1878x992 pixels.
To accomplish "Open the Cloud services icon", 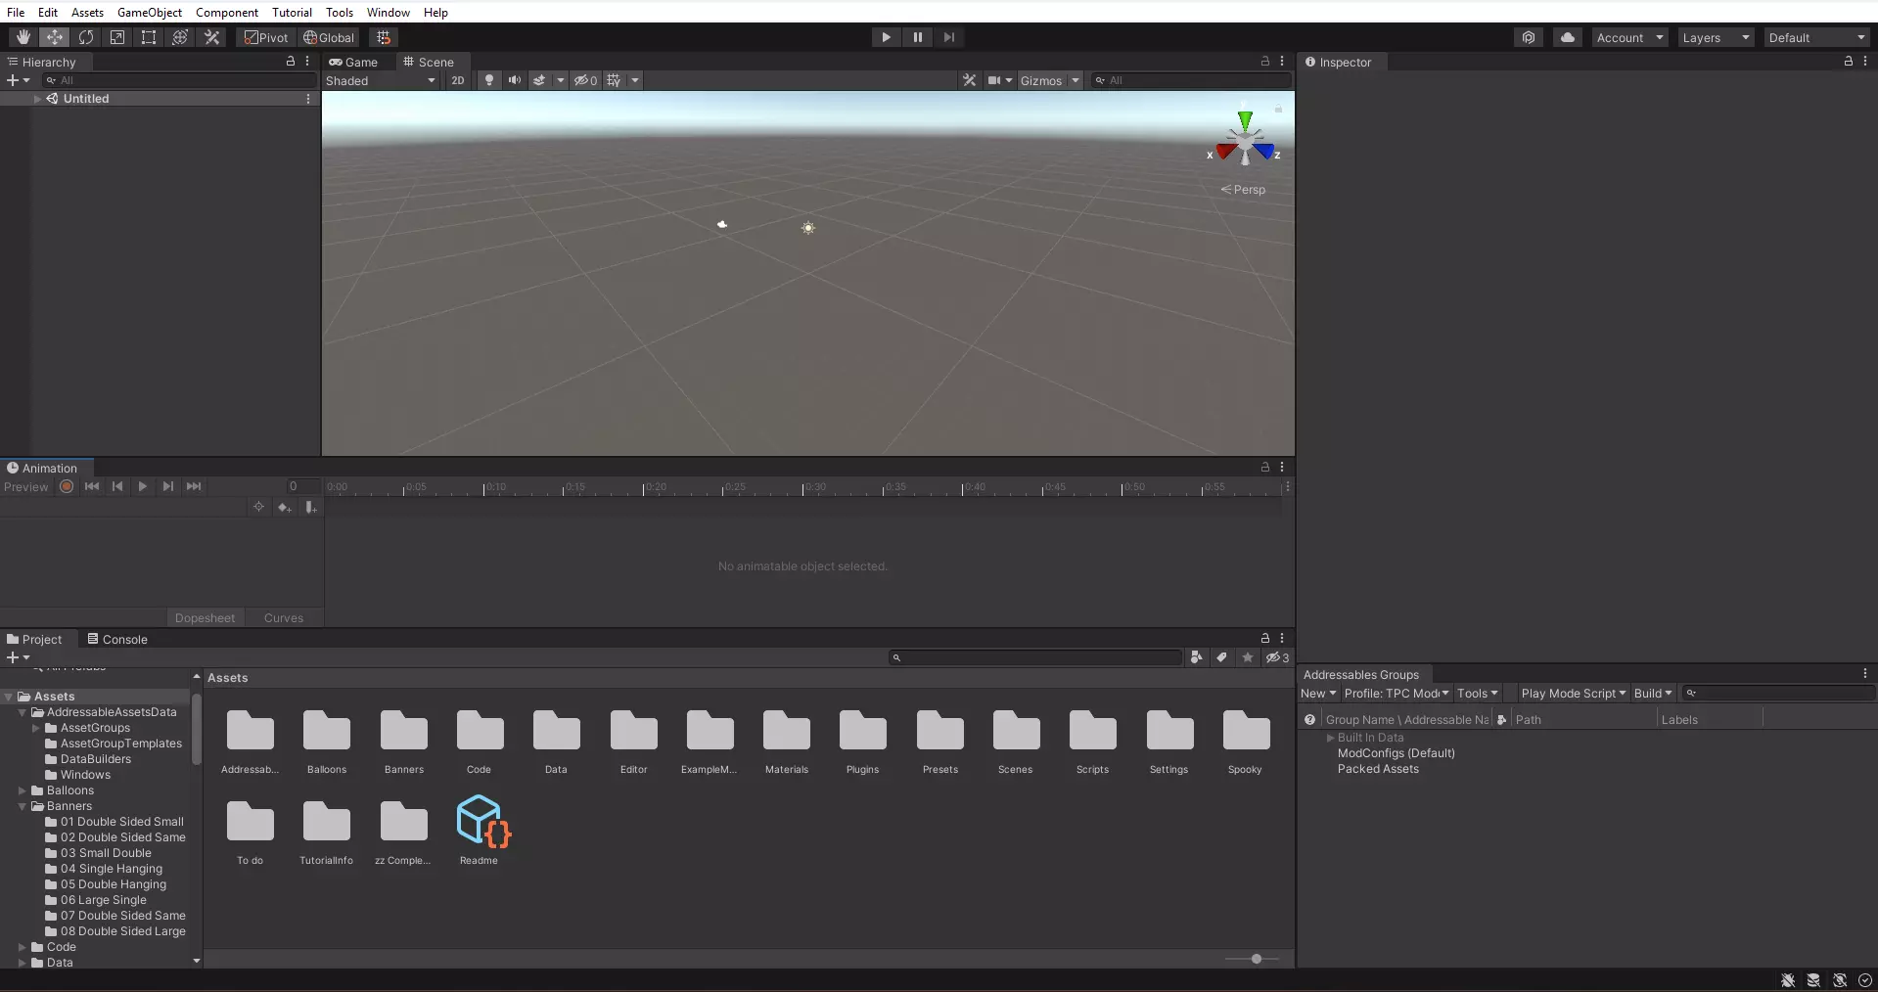I will pos(1568,37).
